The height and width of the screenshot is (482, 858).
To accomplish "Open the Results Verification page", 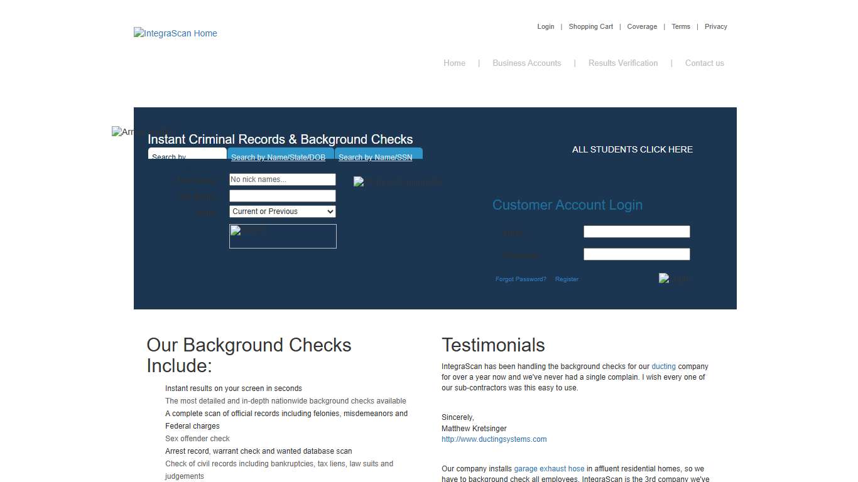I will pos(622,63).
